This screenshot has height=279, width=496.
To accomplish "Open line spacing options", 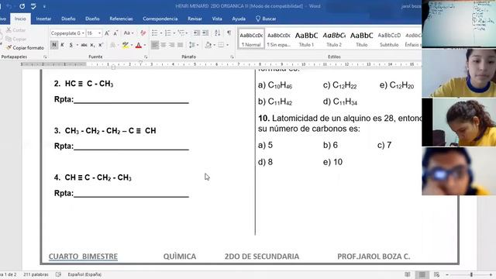I will click(x=191, y=45).
